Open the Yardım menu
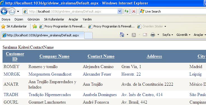The width and height of the screenshot is (206, 105). click(87, 19)
